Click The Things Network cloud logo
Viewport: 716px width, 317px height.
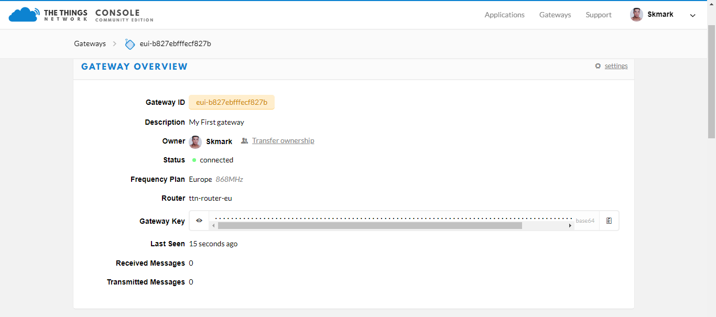[x=24, y=15]
